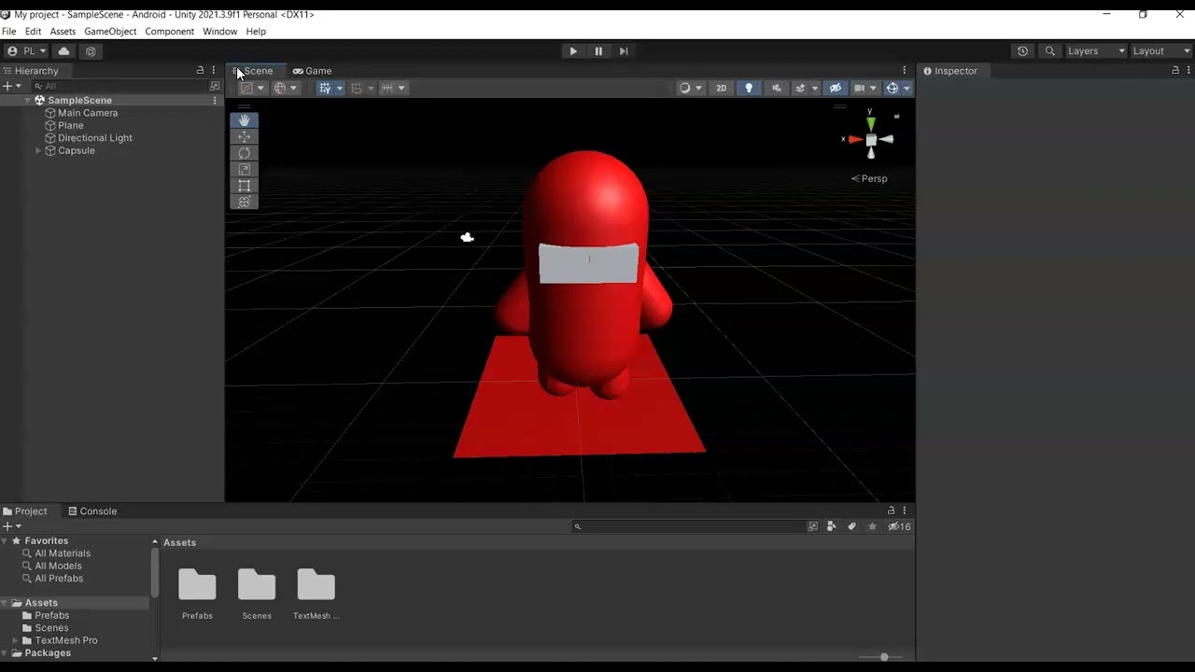This screenshot has height=672, width=1195.
Task: Select the Hand view tool
Action: point(244,120)
